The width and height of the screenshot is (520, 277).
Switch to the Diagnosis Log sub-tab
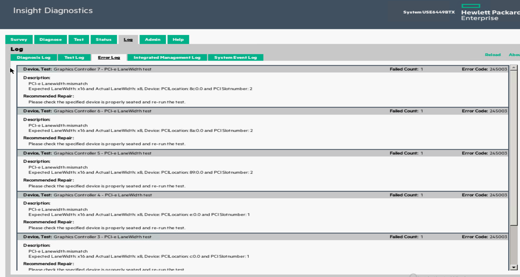tap(34, 57)
